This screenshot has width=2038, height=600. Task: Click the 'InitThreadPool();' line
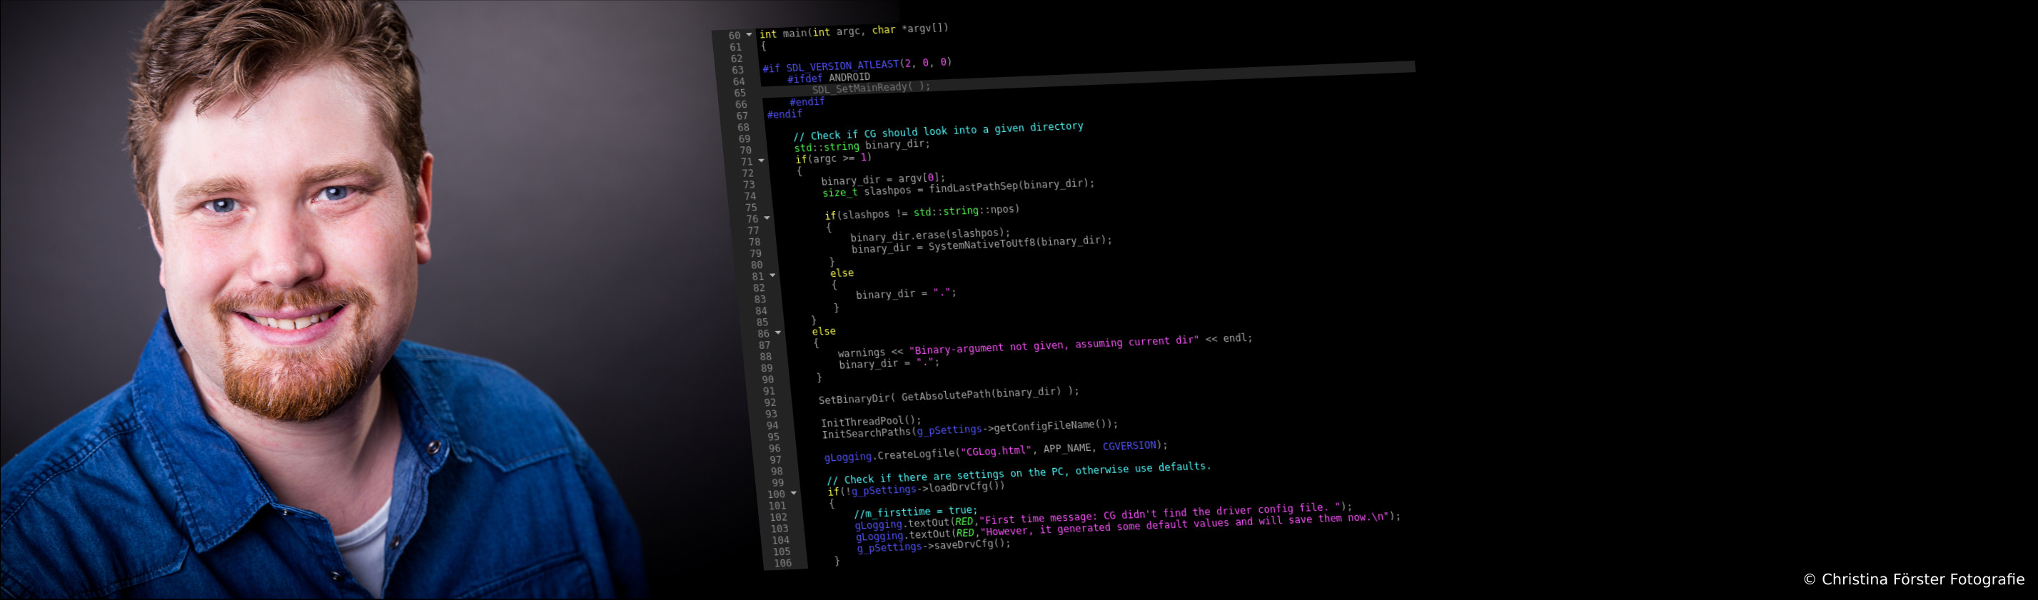[871, 422]
